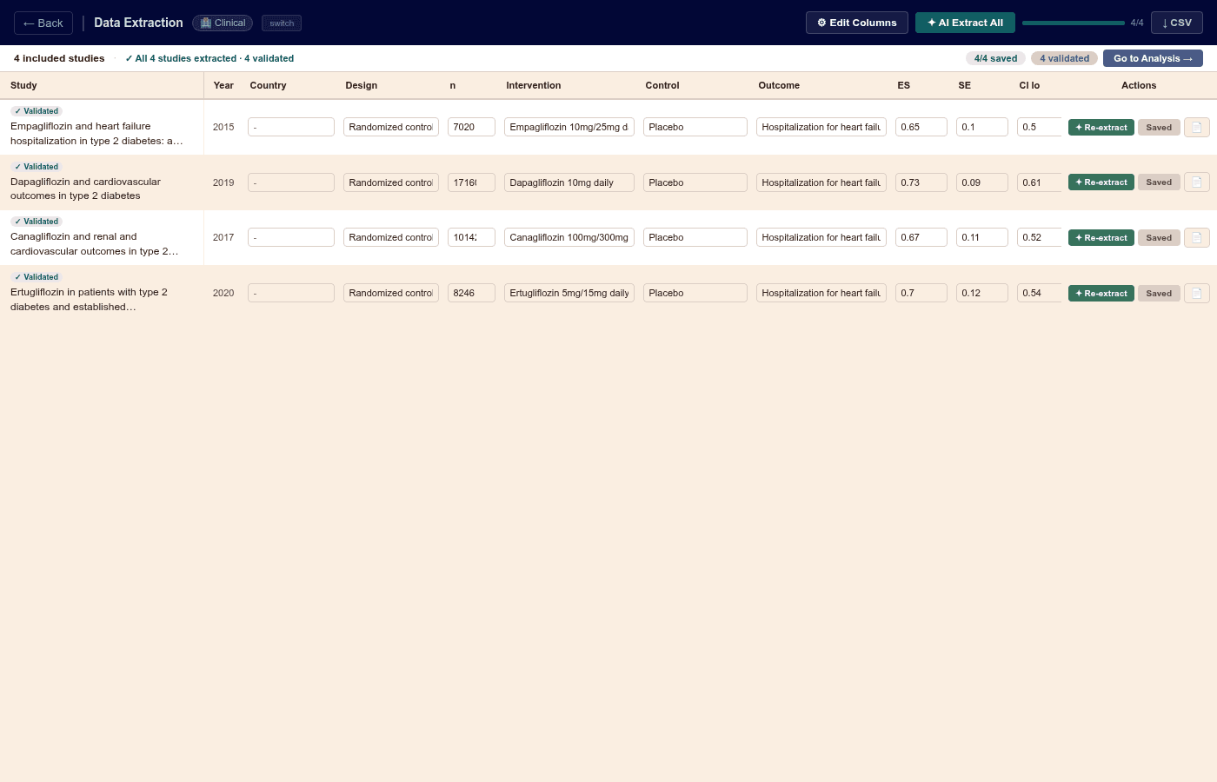The image size is (1217, 782).
Task: Re-extract the Dapagliflozin study
Action: (x=1101, y=182)
